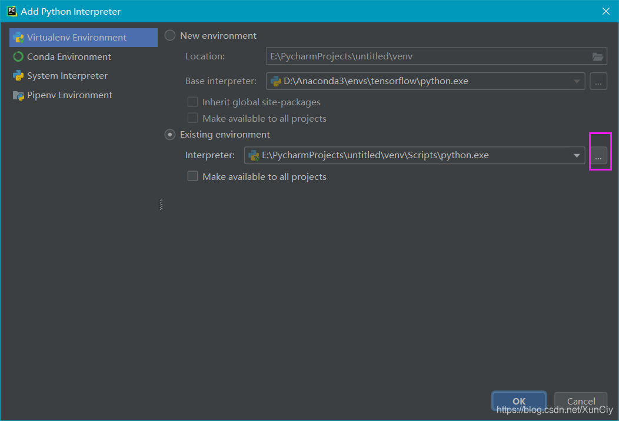
Task: Click the sidebar splitter grip handle
Action: pos(161,205)
